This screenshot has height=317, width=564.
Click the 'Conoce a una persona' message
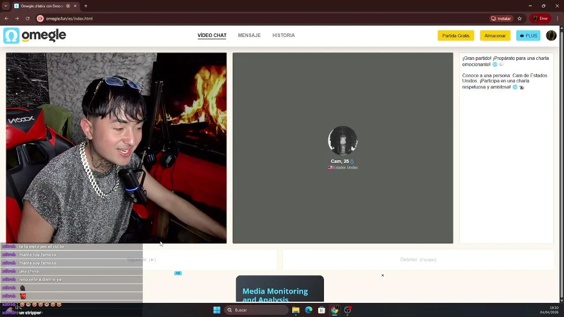pyautogui.click(x=505, y=81)
